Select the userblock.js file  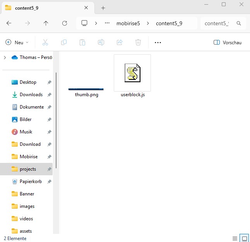coord(132,76)
